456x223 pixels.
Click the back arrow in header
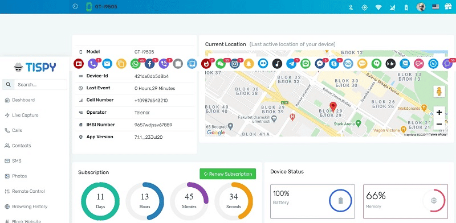(x=75, y=6)
